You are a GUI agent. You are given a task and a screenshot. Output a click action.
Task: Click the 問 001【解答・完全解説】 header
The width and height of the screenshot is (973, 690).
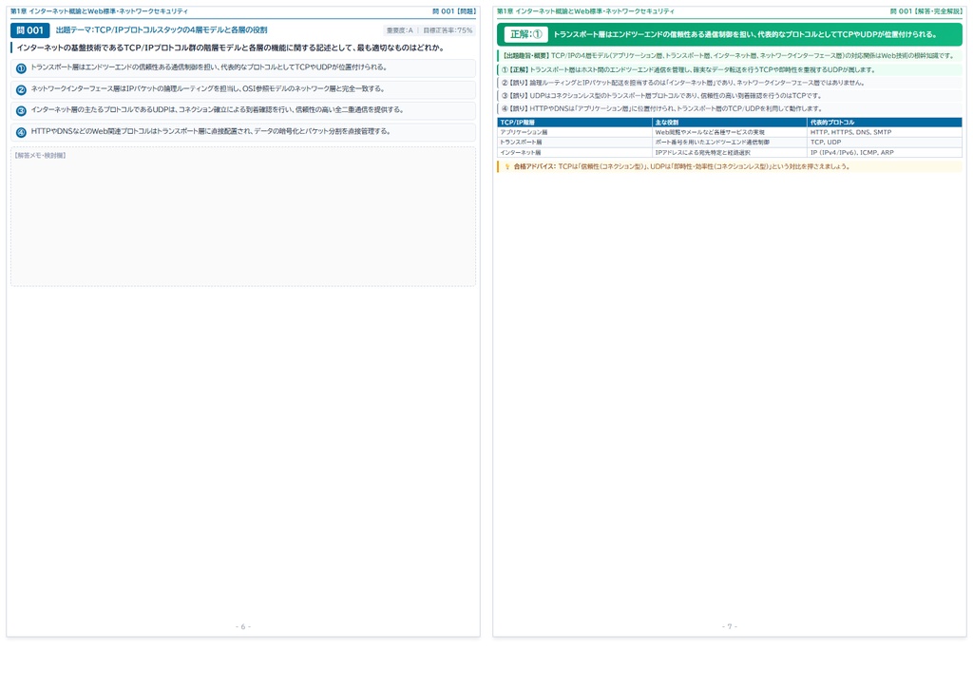point(925,11)
